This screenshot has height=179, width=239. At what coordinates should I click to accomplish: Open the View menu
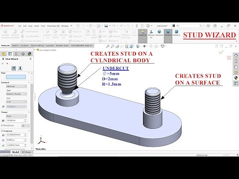(x=30, y=26)
